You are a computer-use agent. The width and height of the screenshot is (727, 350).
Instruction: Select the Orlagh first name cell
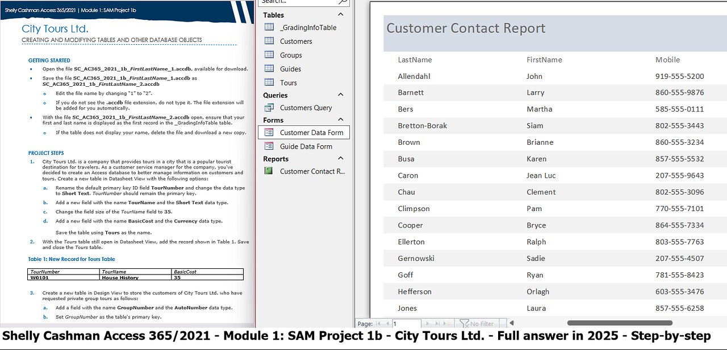[538, 292]
